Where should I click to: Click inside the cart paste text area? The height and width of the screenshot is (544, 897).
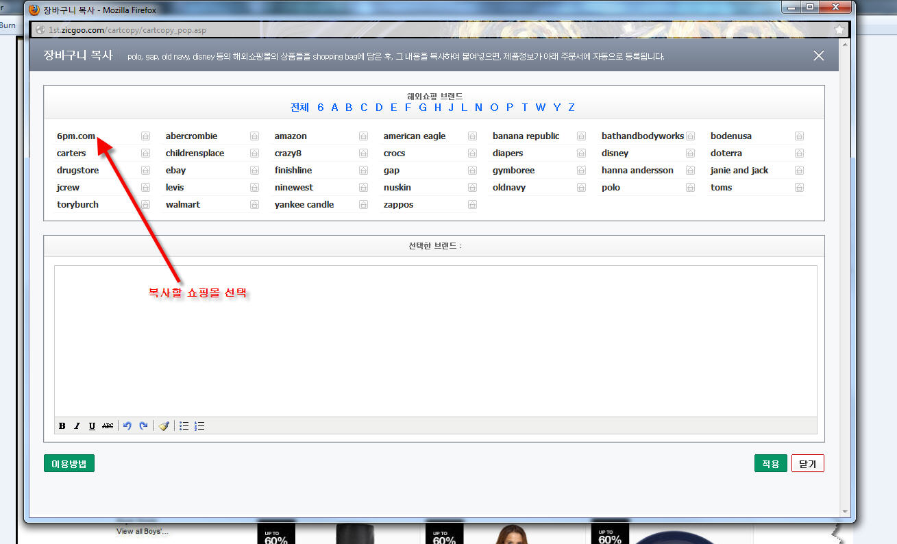pyautogui.click(x=436, y=341)
